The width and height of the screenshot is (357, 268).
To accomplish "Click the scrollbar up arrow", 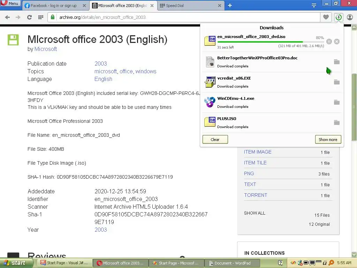I will point(354,28).
